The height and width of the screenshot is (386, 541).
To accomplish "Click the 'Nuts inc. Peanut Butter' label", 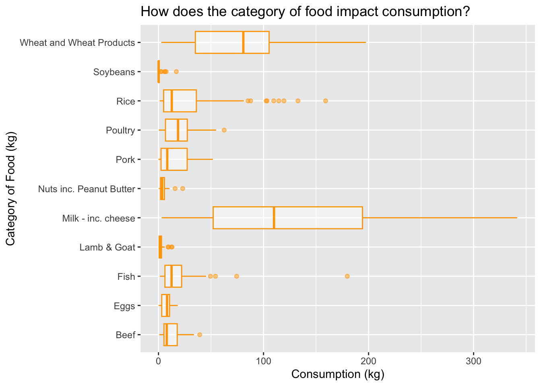I will (x=87, y=189).
